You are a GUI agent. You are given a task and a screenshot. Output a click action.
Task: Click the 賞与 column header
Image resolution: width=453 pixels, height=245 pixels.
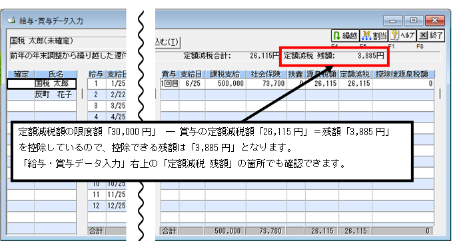pos(170,74)
